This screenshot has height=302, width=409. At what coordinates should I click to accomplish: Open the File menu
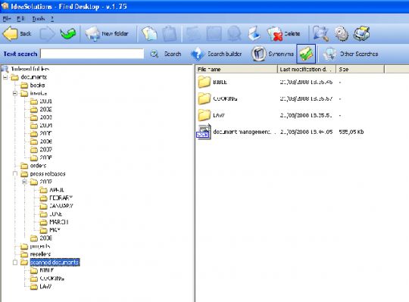(7, 19)
